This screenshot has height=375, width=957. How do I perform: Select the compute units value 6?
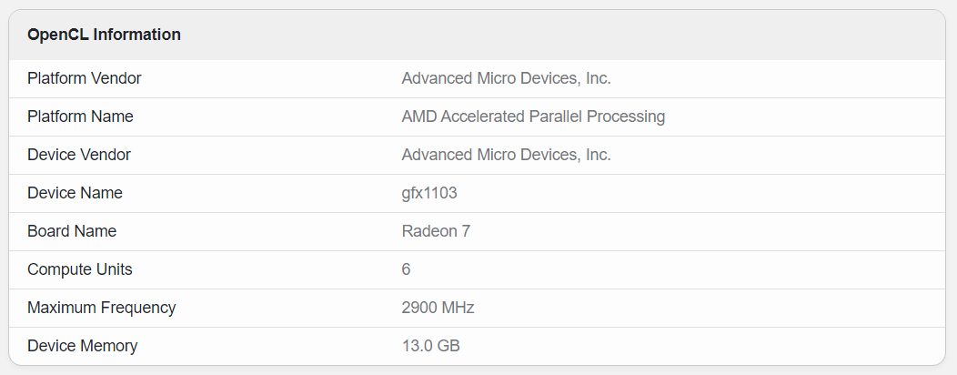[406, 269]
